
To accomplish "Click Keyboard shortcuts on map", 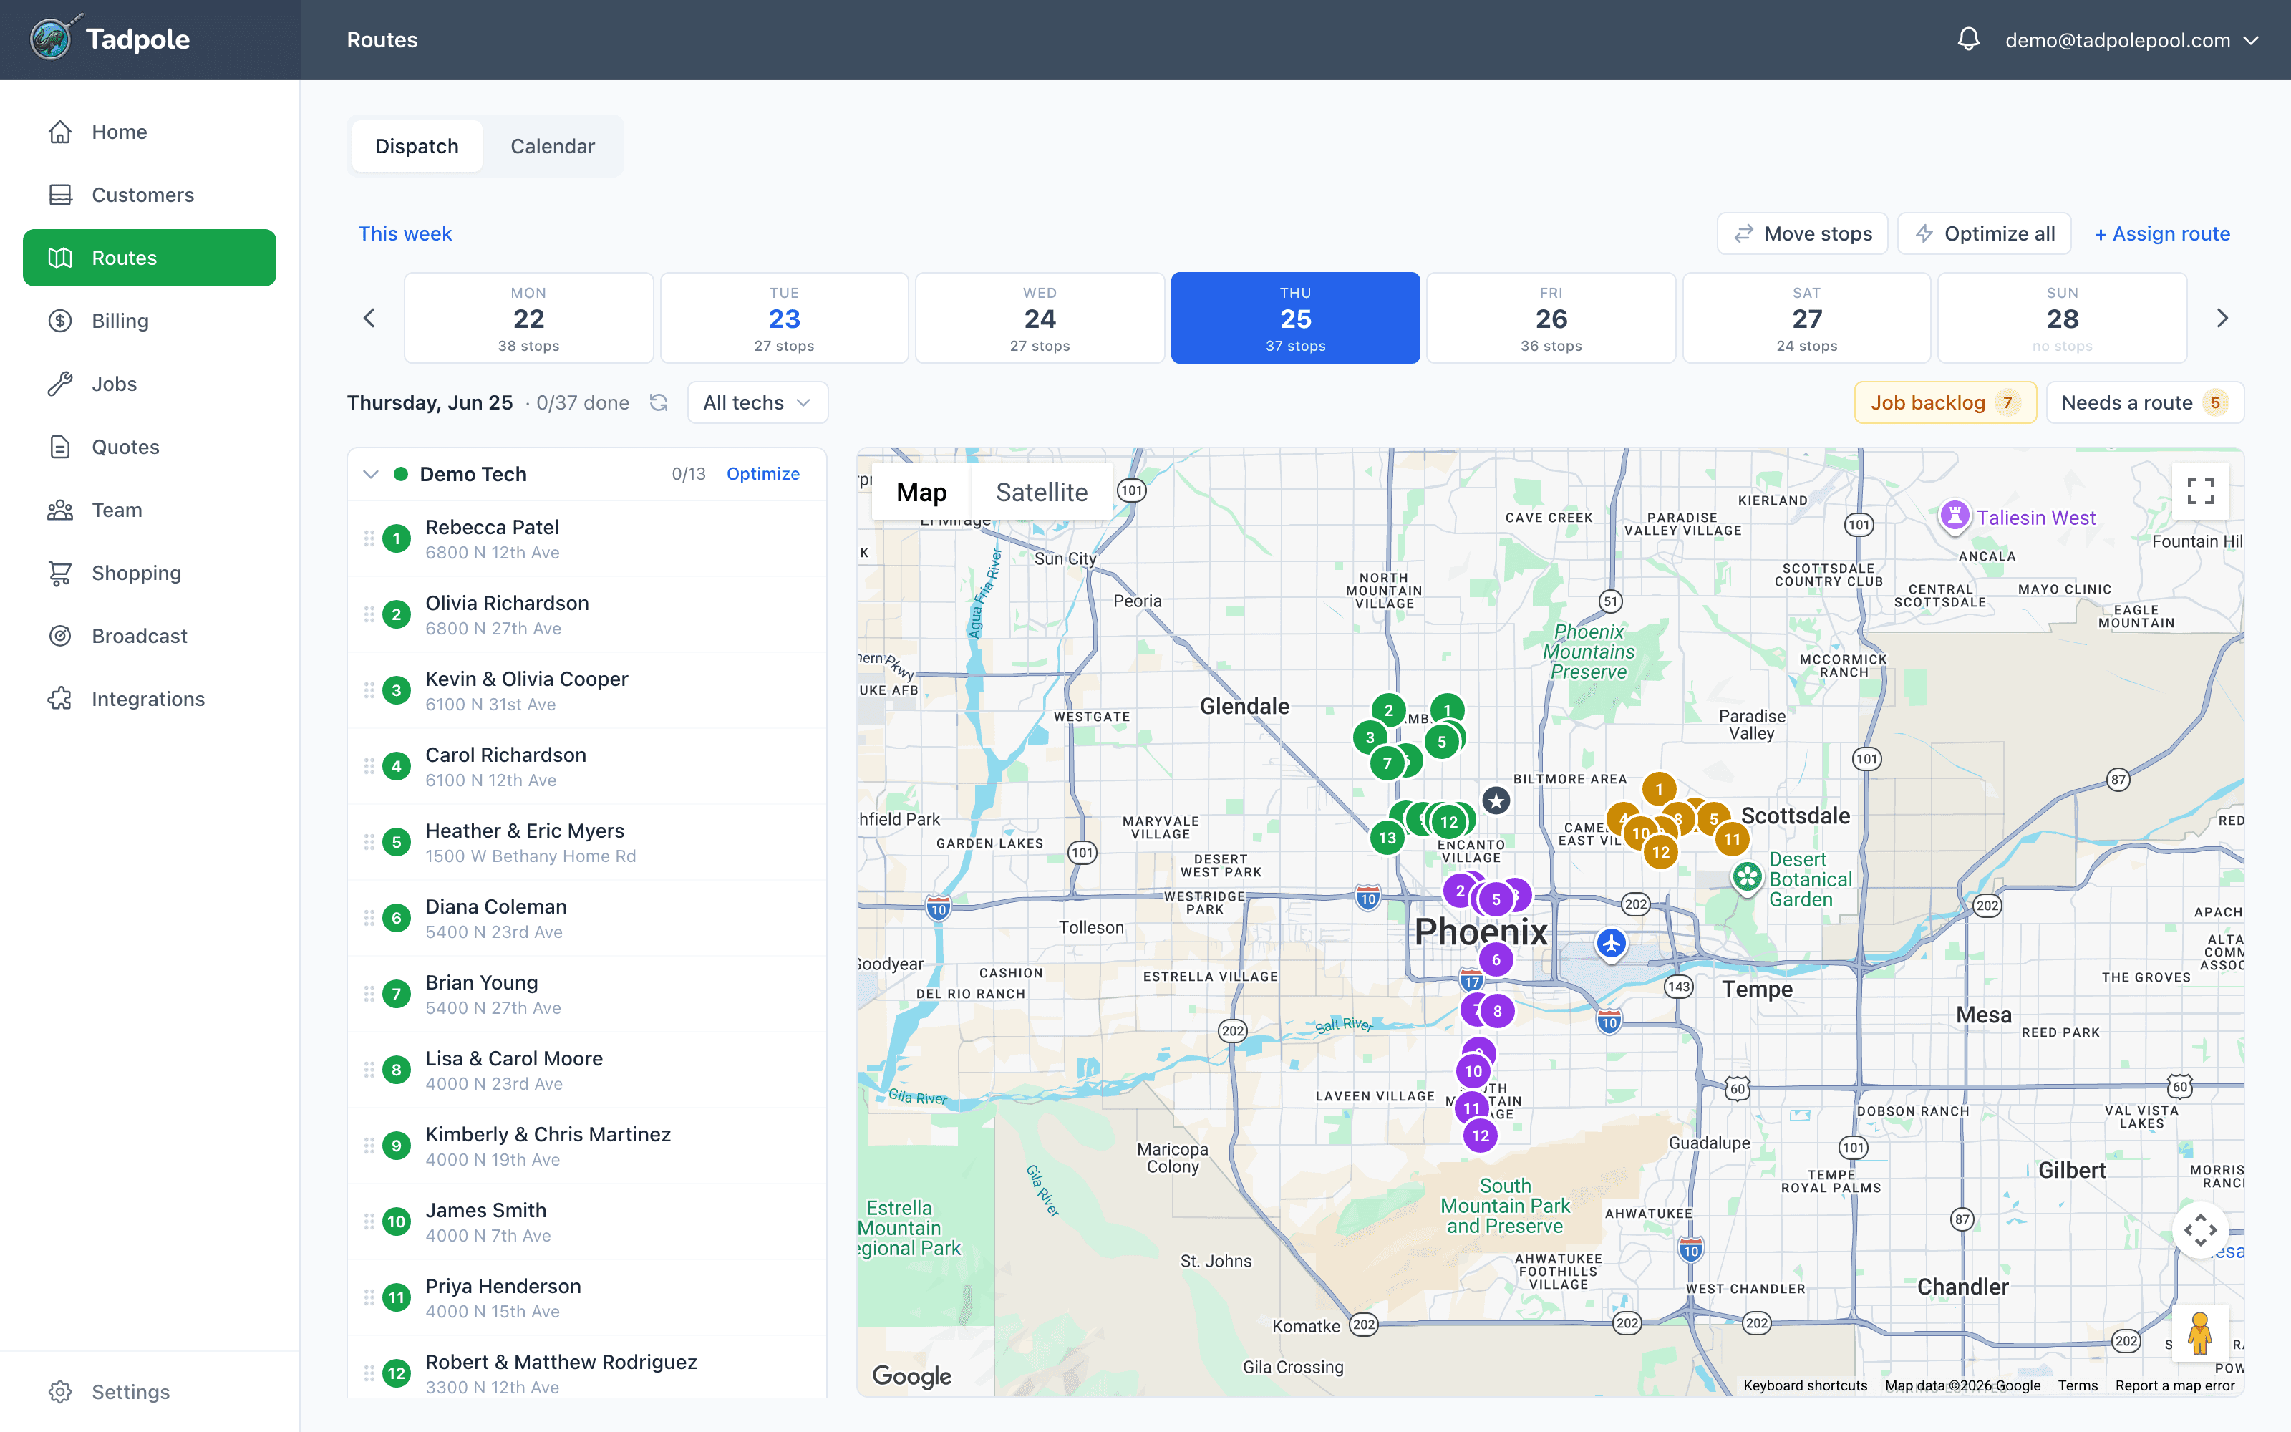I will 1806,1385.
